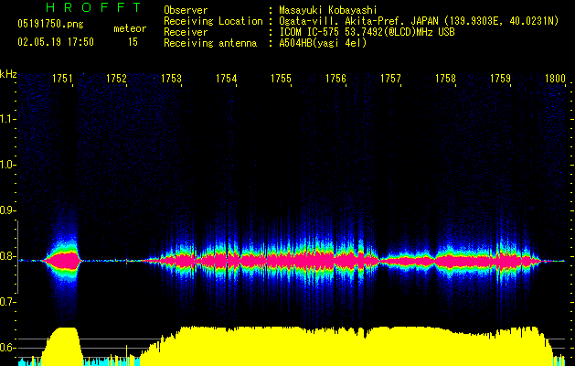Click the 1757 time marker
The width and height of the screenshot is (575, 366).
click(390, 79)
